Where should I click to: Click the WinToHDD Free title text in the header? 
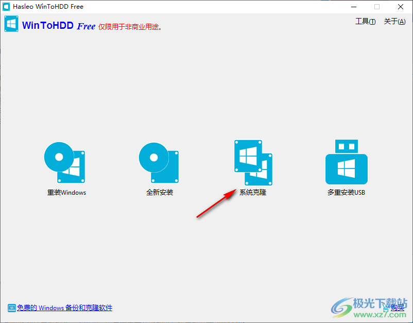[x=59, y=26]
